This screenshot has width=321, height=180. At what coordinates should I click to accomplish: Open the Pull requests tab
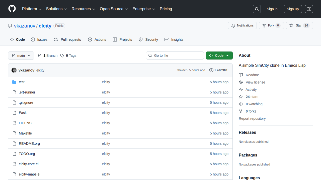pos(67,39)
